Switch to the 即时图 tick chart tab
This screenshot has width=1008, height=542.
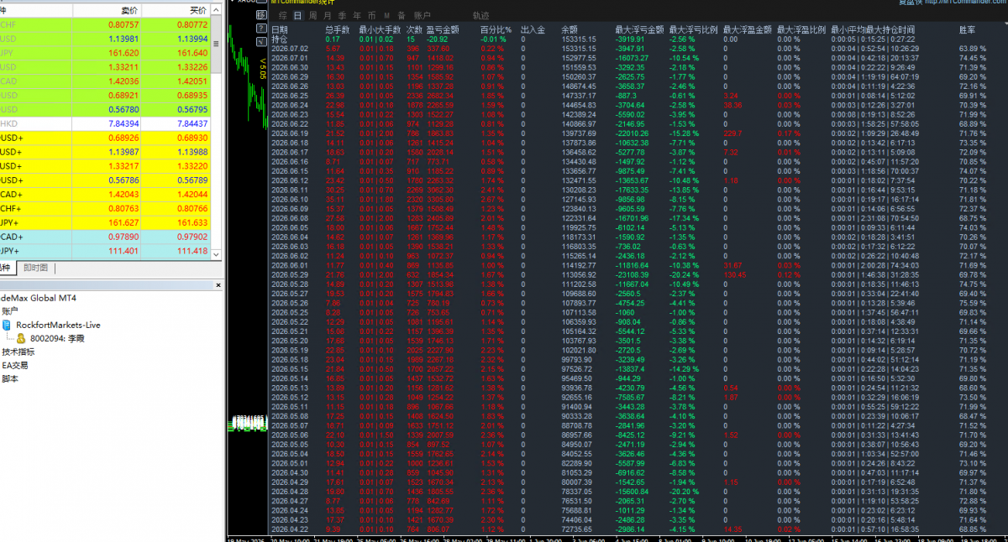pos(35,268)
